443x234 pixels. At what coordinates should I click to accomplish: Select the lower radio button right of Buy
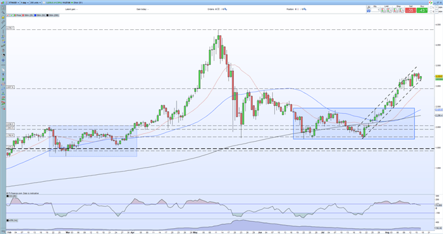[x=431, y=11]
